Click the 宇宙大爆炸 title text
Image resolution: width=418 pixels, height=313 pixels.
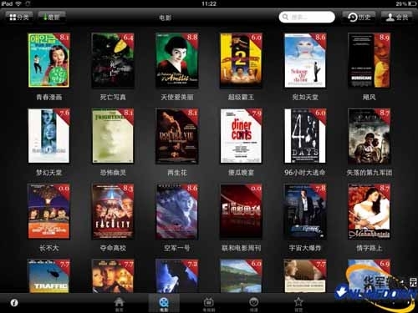[x=305, y=248]
